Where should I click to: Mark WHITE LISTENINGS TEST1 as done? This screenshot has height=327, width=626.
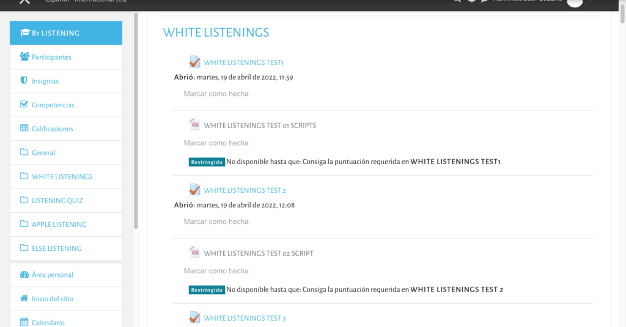[216, 94]
